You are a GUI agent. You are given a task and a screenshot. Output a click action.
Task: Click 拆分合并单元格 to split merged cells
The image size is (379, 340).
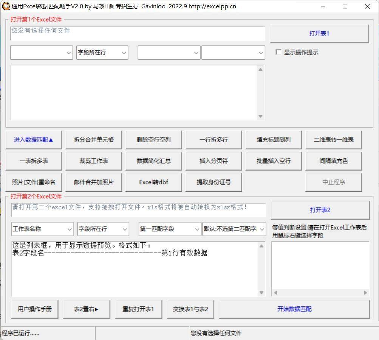coord(93,139)
